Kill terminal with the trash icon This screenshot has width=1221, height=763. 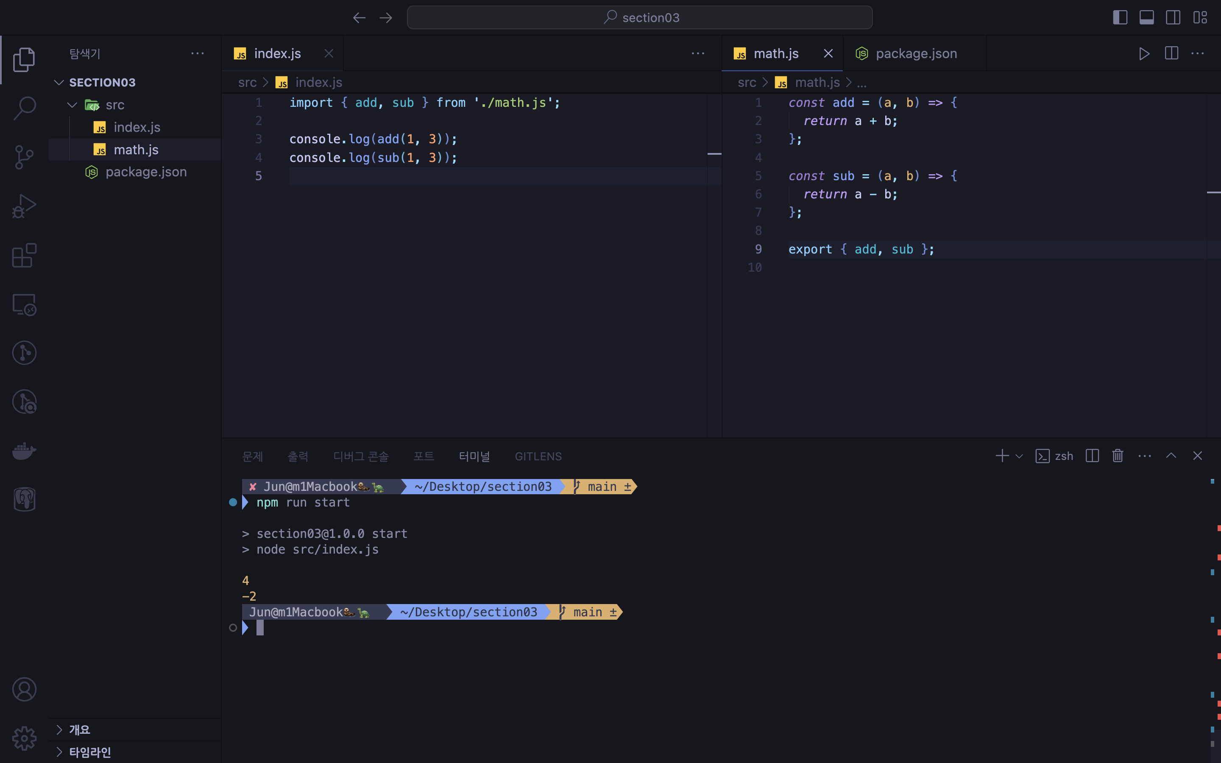1118,456
